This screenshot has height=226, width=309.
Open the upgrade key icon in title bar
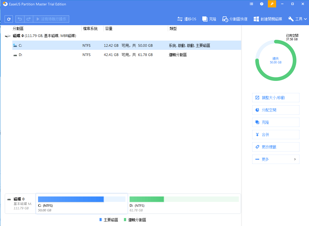point(272,4)
